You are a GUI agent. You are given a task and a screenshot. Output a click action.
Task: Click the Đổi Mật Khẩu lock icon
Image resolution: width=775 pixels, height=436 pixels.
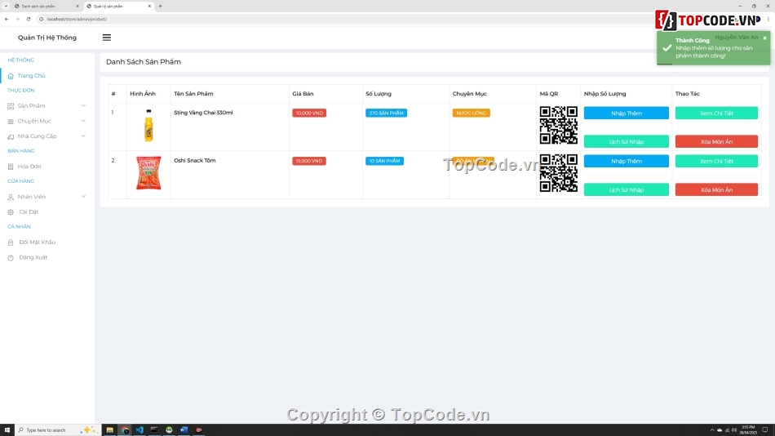click(11, 242)
